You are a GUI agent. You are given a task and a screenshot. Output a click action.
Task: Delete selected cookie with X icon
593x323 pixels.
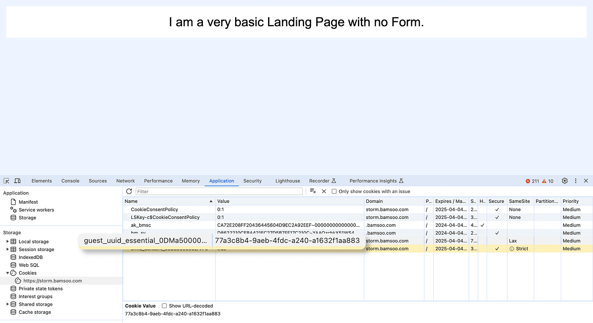tap(324, 191)
